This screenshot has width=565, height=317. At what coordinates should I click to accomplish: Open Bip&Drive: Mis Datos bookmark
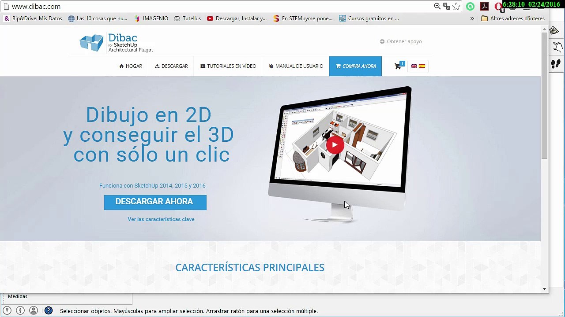pos(33,18)
